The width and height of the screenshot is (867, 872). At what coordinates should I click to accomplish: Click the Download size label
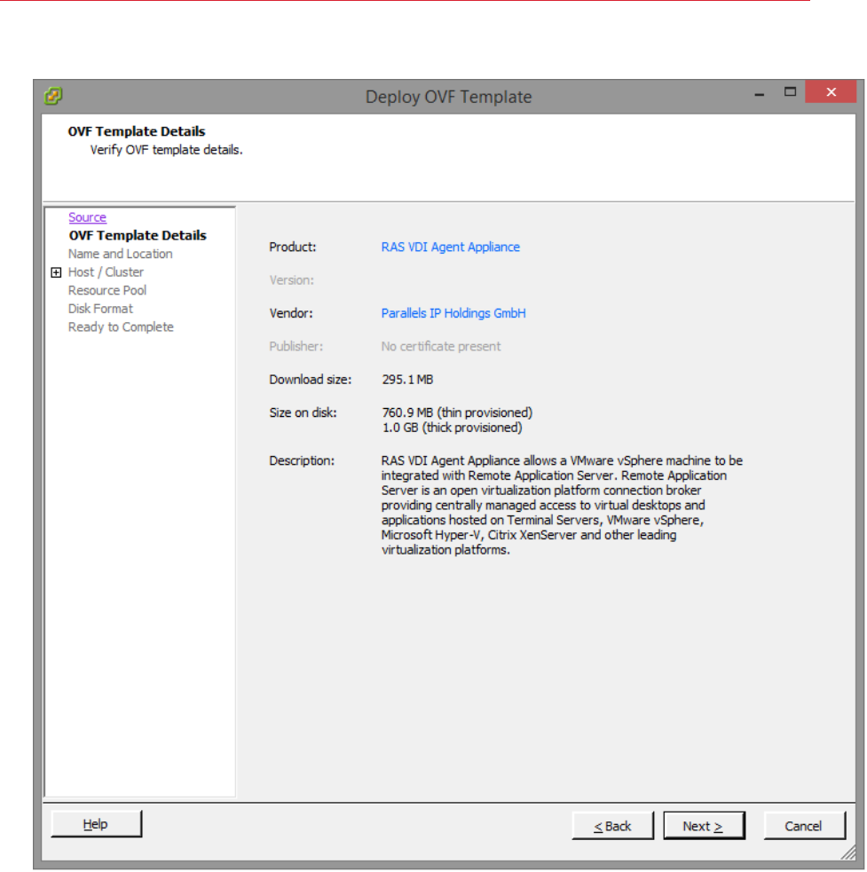tap(311, 380)
